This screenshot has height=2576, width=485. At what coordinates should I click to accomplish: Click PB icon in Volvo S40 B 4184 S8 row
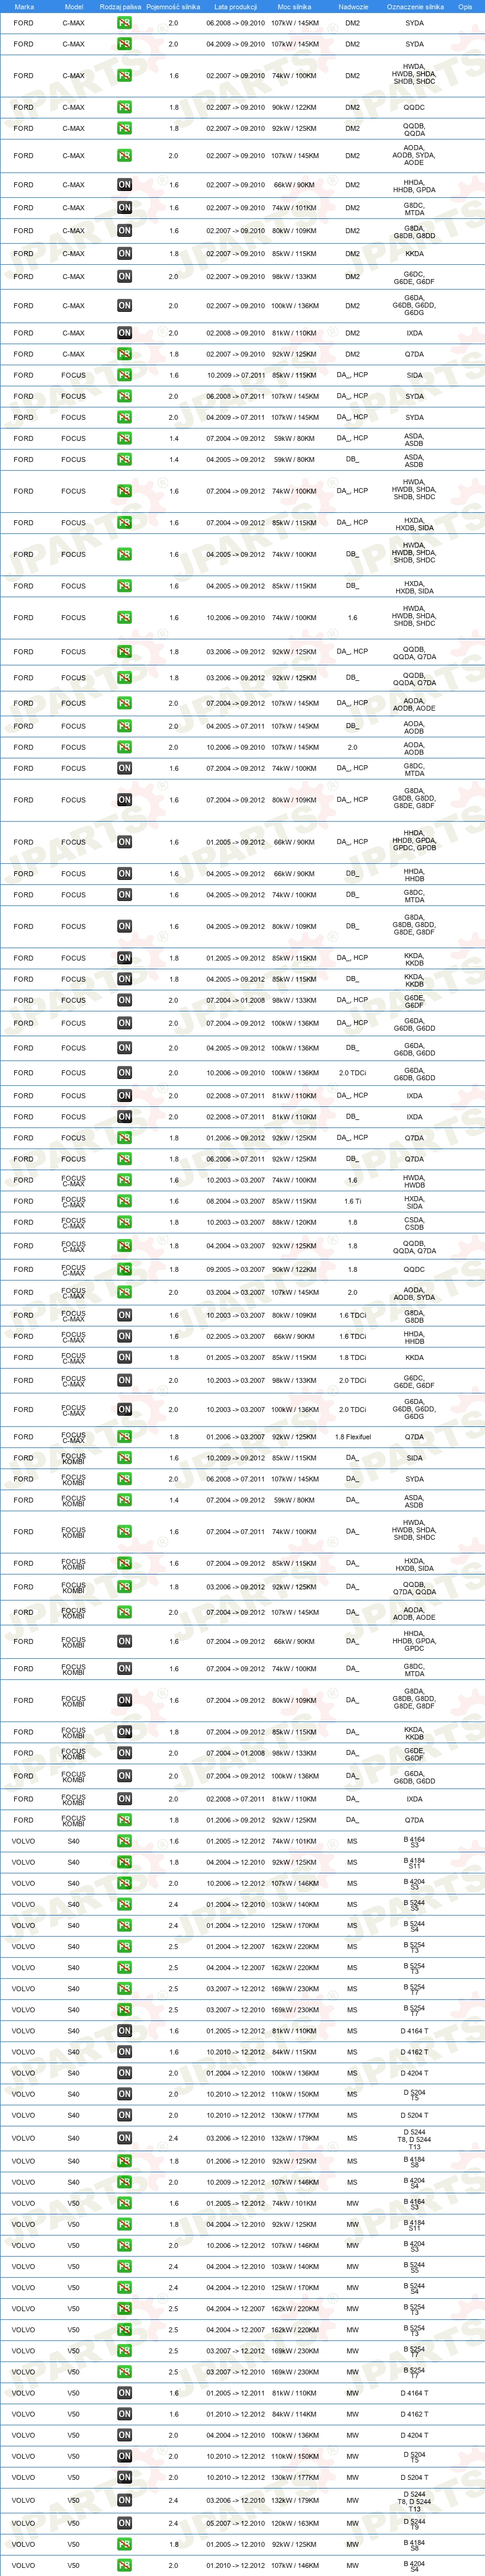(x=124, y=2161)
